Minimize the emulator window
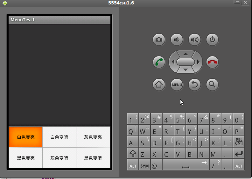The image size is (252, 179). [x=237, y=2]
